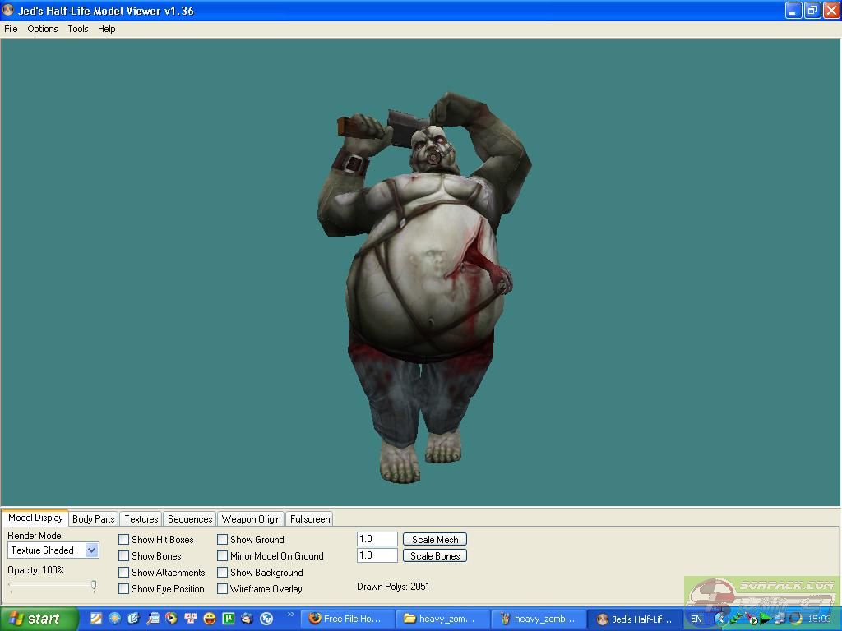The width and height of the screenshot is (842, 631).
Task: Focus the Scale Mesh value field
Action: [377, 539]
